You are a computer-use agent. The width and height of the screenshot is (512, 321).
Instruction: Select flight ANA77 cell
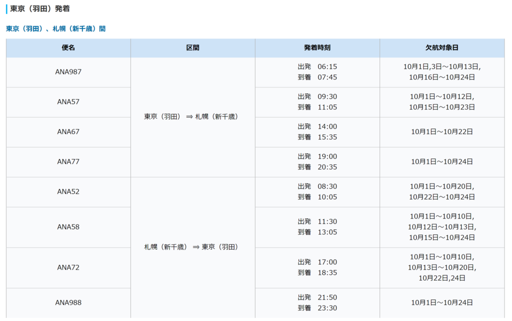point(68,162)
